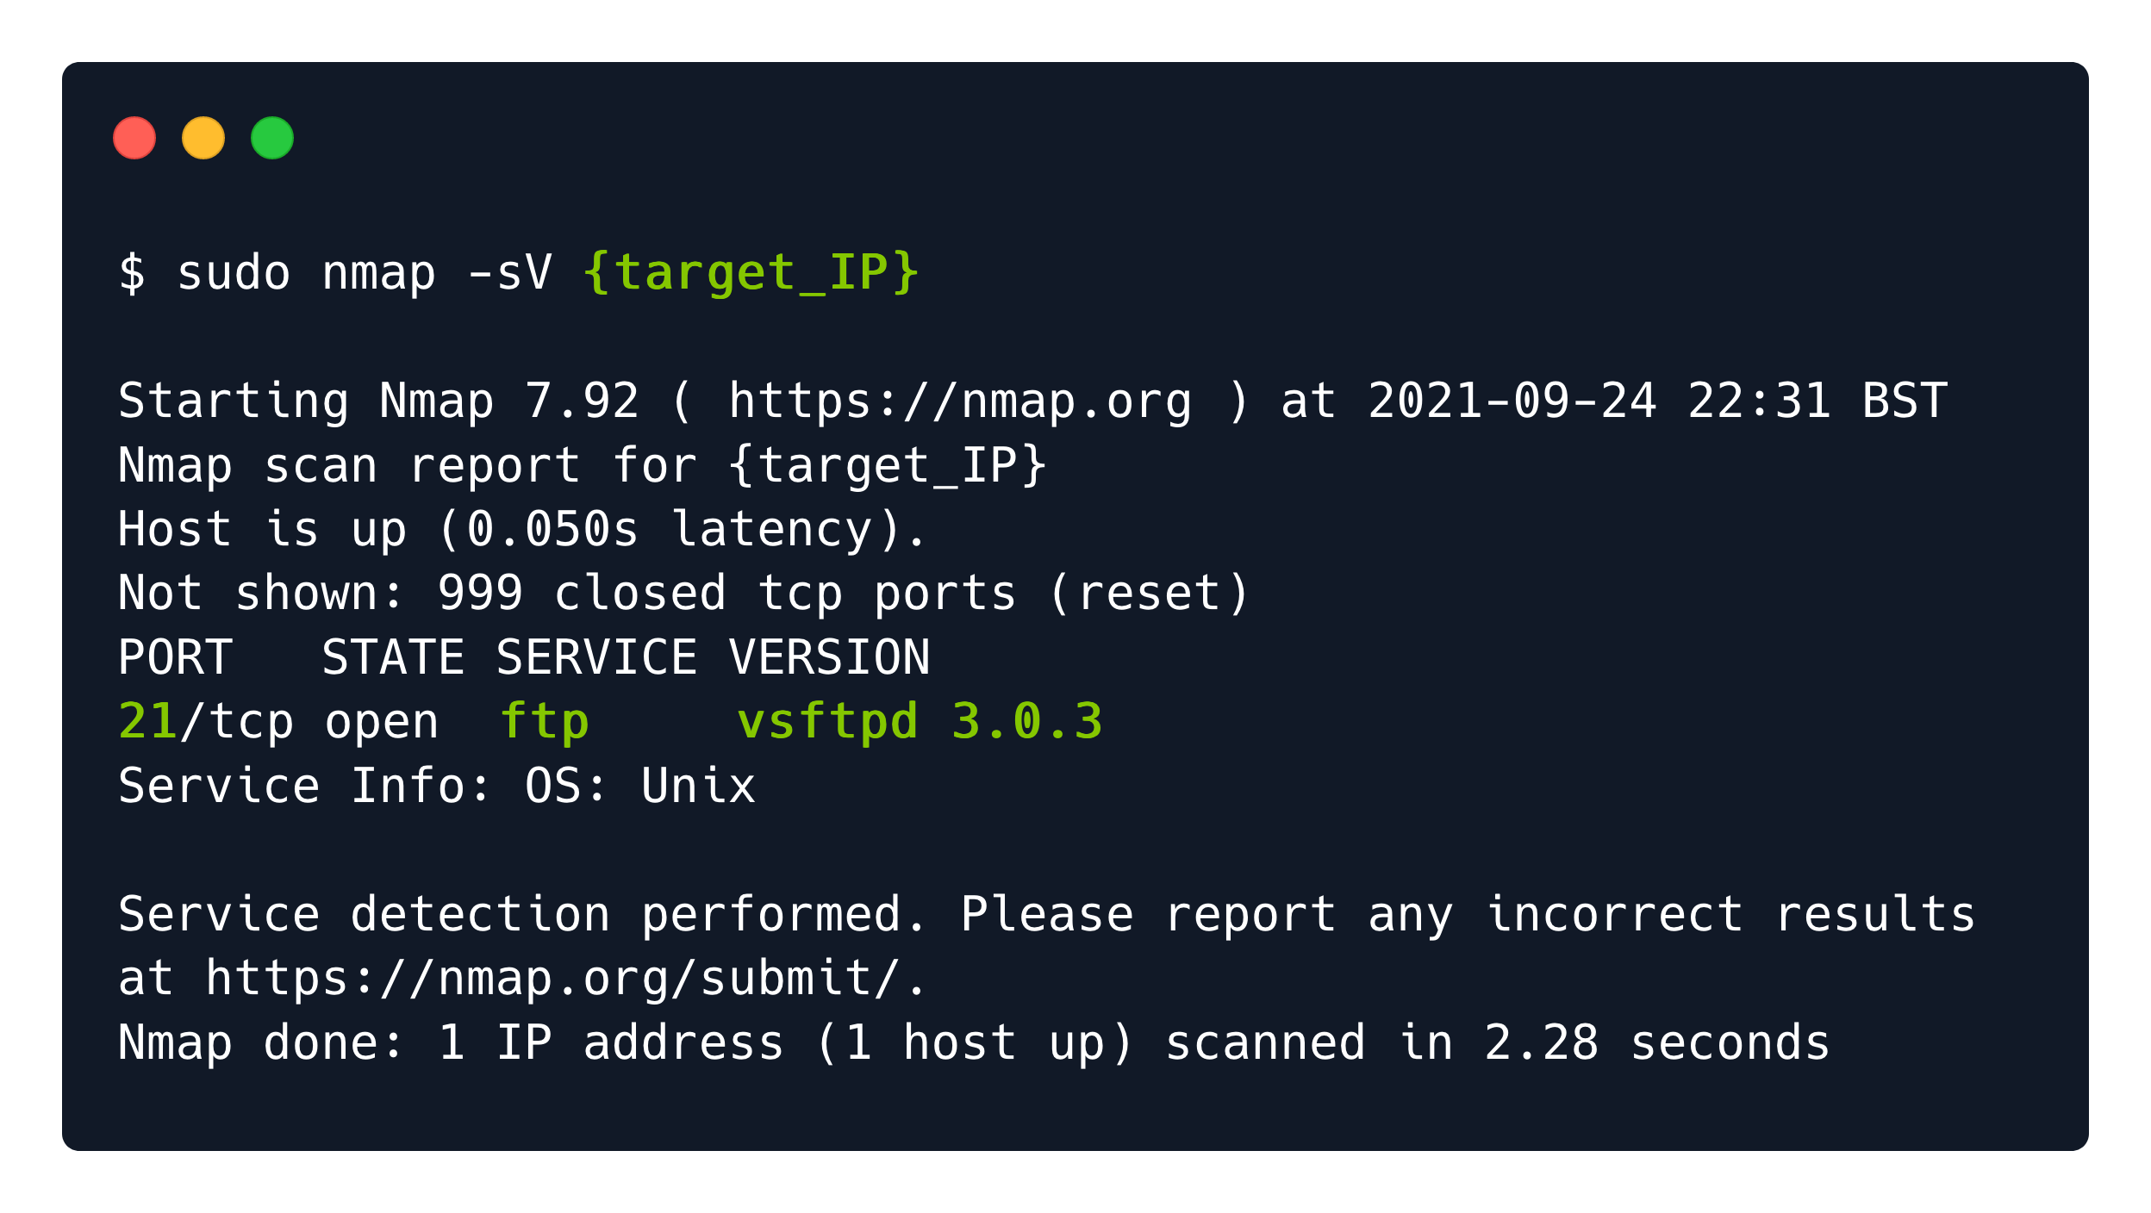Click the Host is up latency line
The image size is (2151, 1213).
pos(522,530)
